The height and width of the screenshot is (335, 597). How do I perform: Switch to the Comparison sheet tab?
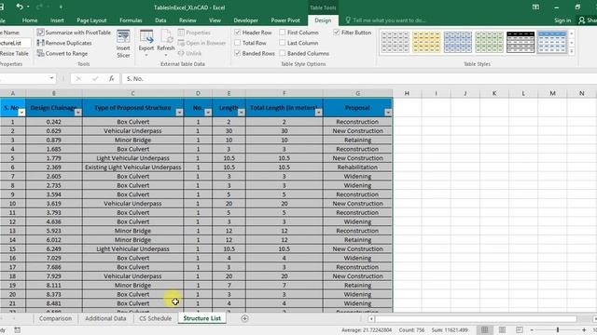(x=55, y=318)
